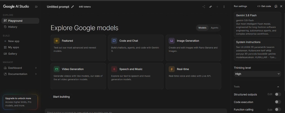The image size is (285, 113).
Task: Click the Documentation book icon
Action: 5,74
